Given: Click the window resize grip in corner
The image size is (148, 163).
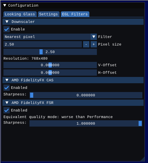Looking at the screenshot, I should 143,159.
